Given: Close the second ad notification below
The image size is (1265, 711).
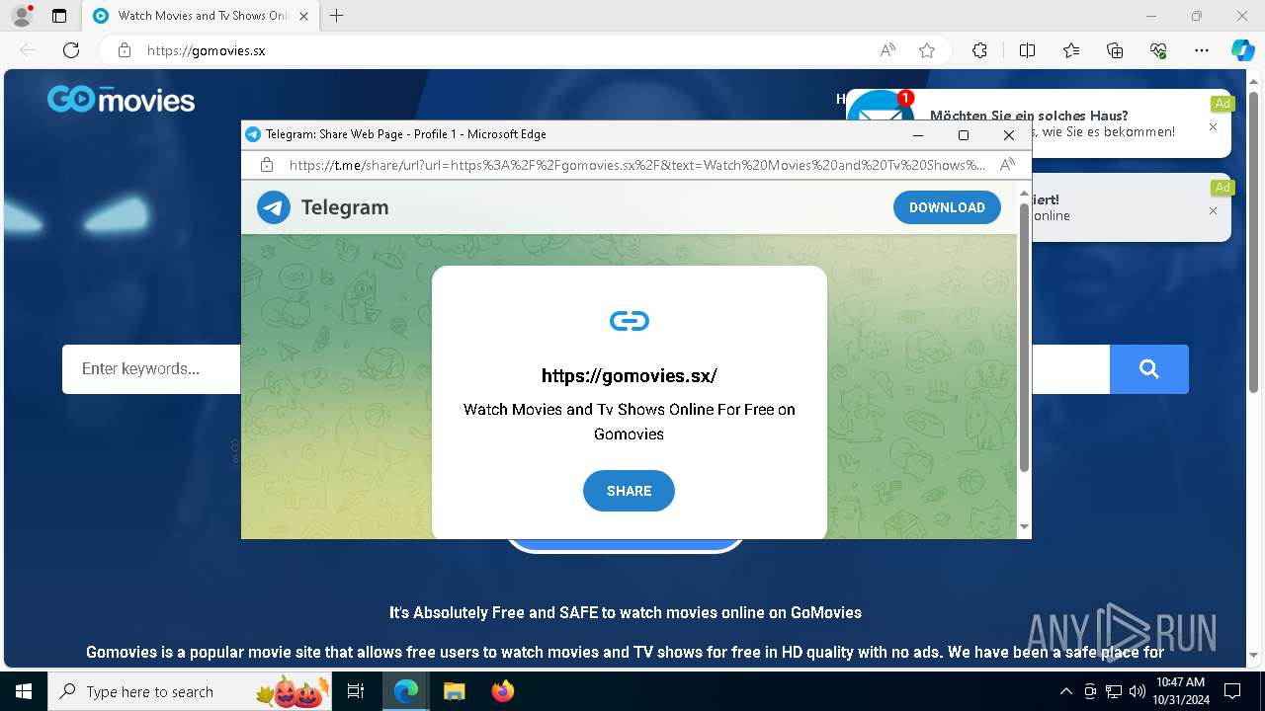Looking at the screenshot, I should tap(1213, 211).
